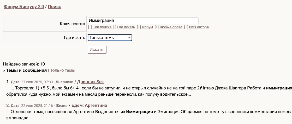Viewport: 292px width, 124px height.
Task: Click the Где искать label cell
Action: click(x=44, y=38)
